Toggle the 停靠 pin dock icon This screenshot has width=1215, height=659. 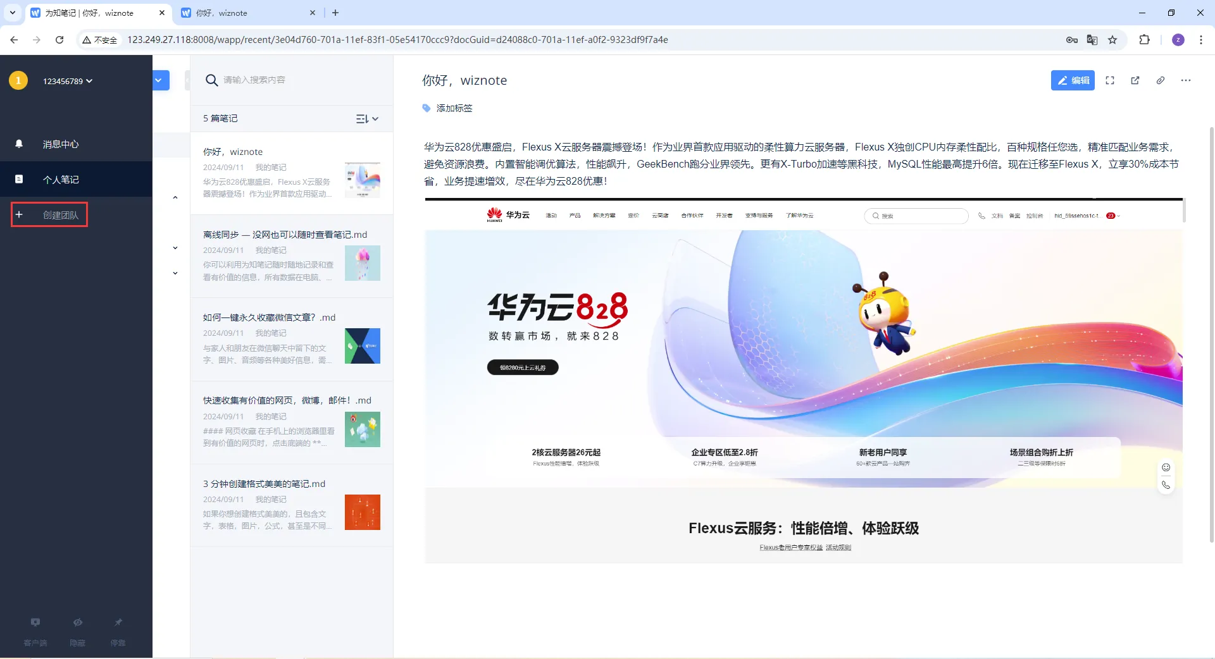(x=118, y=622)
